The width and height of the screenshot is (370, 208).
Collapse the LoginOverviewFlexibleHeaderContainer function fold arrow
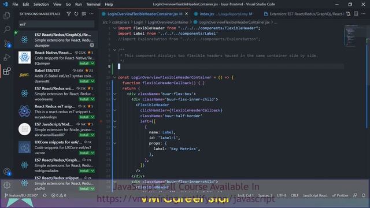[114, 77]
